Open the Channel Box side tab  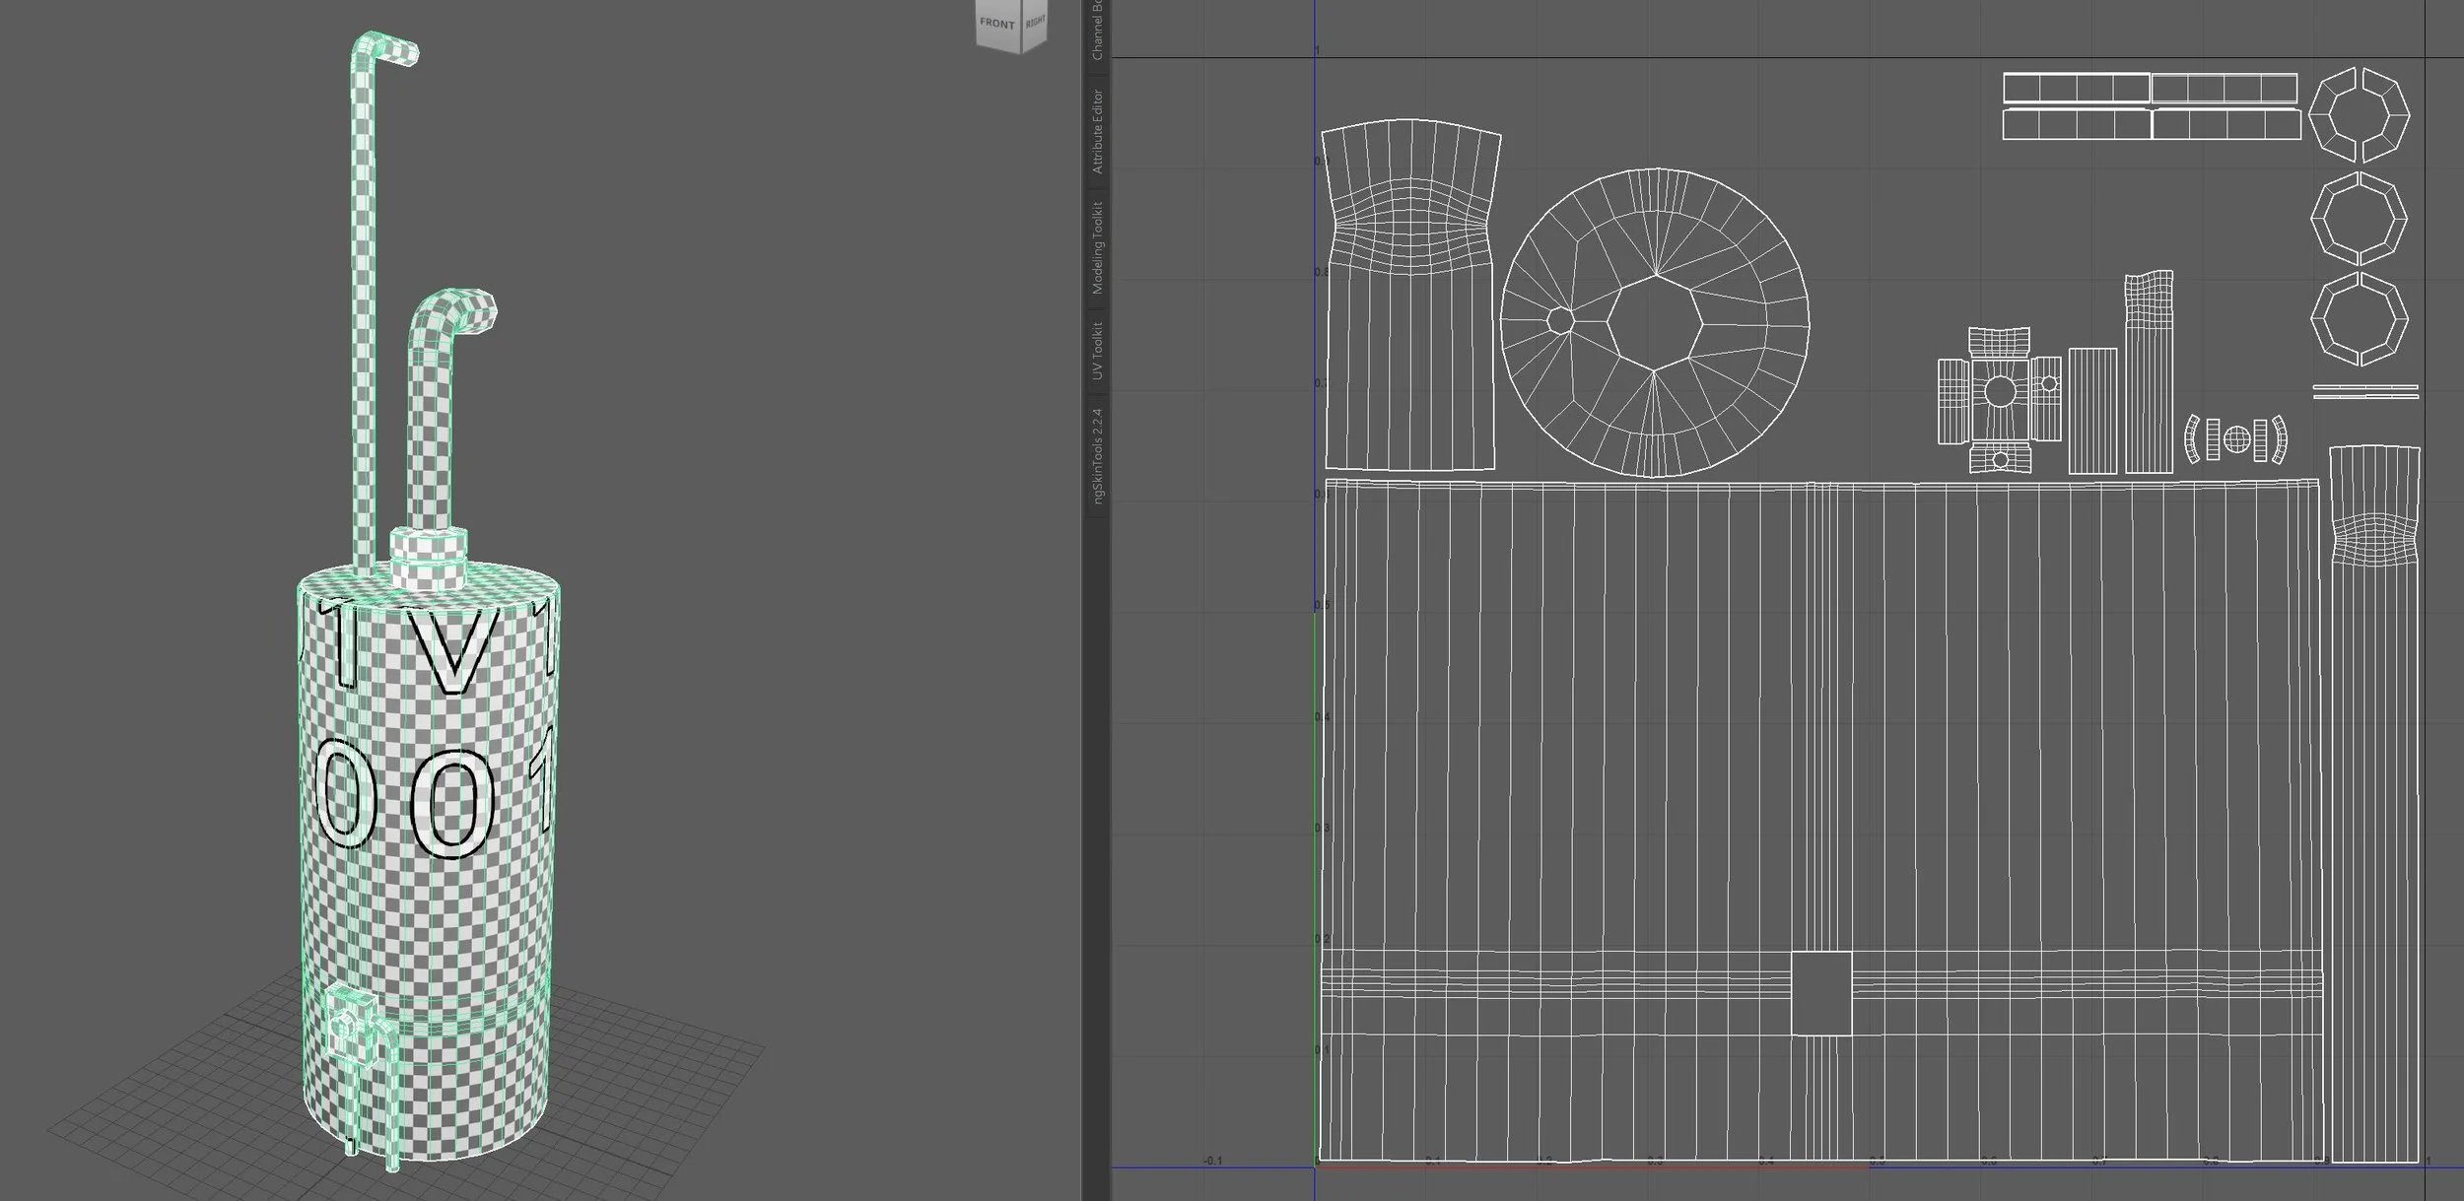[x=1097, y=32]
